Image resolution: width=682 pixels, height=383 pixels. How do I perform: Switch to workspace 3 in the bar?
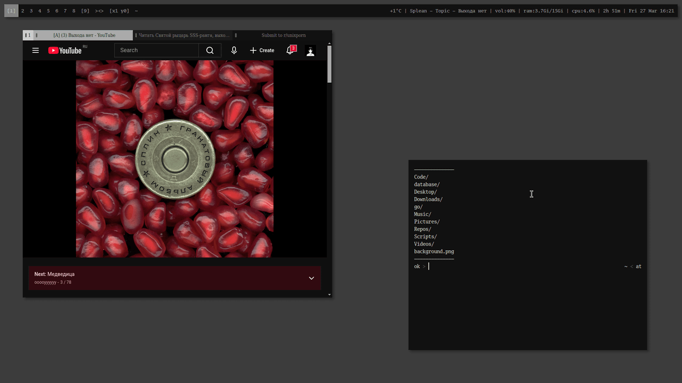31,11
